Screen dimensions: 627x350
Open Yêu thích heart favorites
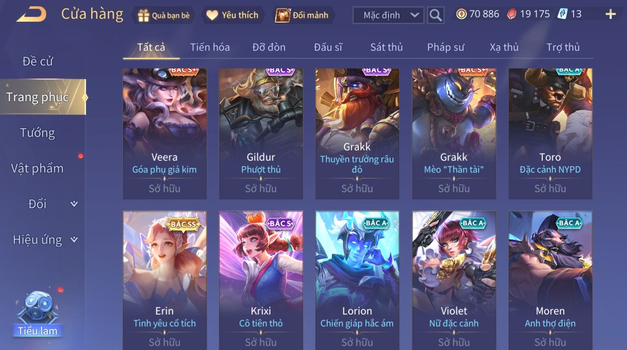point(212,15)
